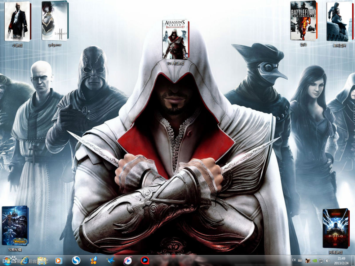Viewport: 355px width, 266px height.
Task: Open the round blue play-button player
Action: click(128, 260)
